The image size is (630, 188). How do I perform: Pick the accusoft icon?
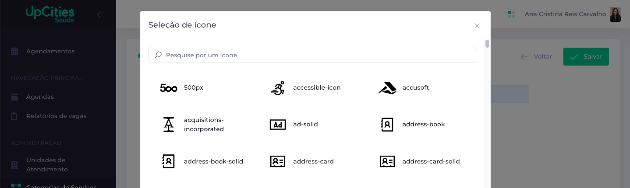[387, 88]
